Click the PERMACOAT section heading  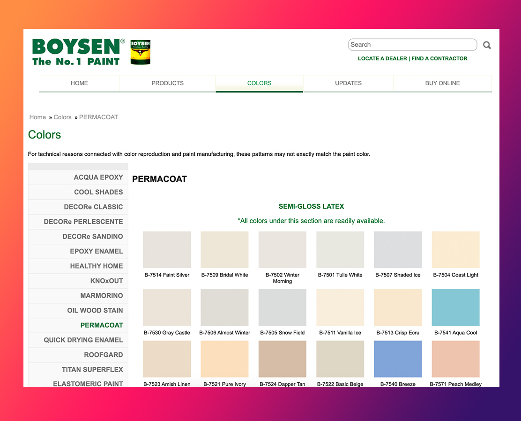click(x=159, y=179)
